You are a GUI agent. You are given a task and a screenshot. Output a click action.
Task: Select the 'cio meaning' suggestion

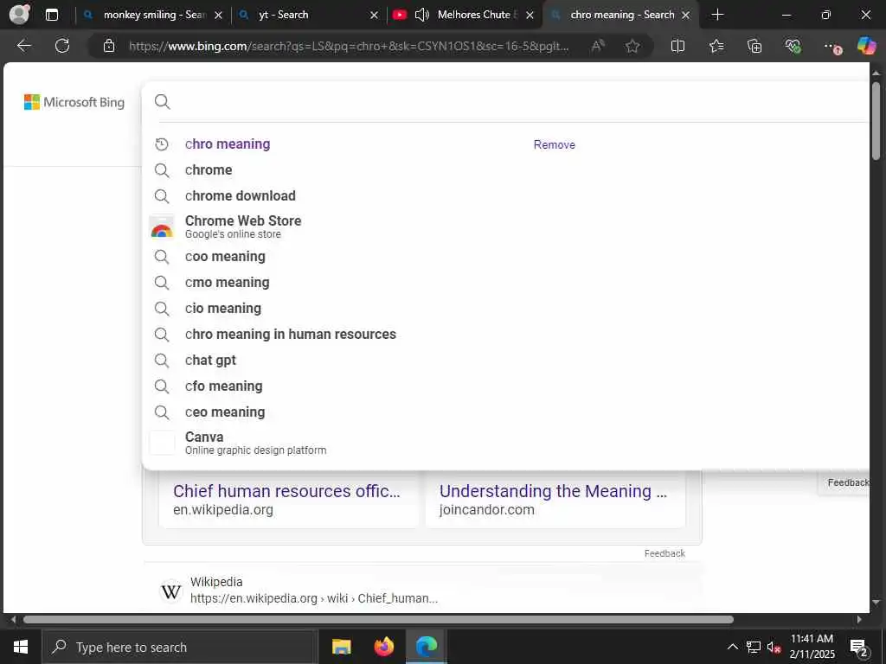pyautogui.click(x=223, y=309)
